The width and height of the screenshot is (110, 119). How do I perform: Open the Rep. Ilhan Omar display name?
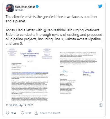(x=25, y=7)
